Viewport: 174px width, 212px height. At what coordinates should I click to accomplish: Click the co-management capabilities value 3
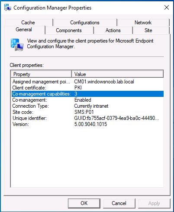[x=76, y=94]
